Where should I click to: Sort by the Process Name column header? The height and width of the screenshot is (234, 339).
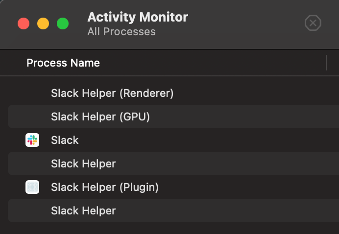pyautogui.click(x=63, y=63)
